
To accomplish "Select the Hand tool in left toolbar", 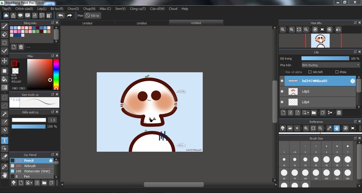I will pos(4,175).
